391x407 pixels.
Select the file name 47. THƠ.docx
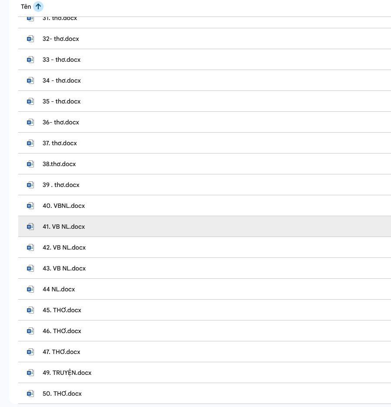click(x=61, y=352)
